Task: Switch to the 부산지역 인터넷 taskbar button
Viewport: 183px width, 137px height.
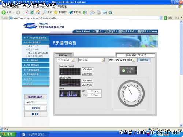Action: pyautogui.click(x=34, y=134)
